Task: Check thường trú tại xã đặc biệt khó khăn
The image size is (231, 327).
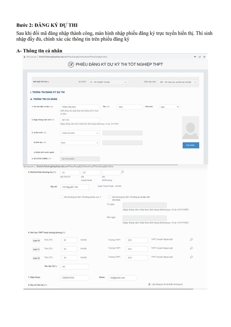Action: pos(110,197)
